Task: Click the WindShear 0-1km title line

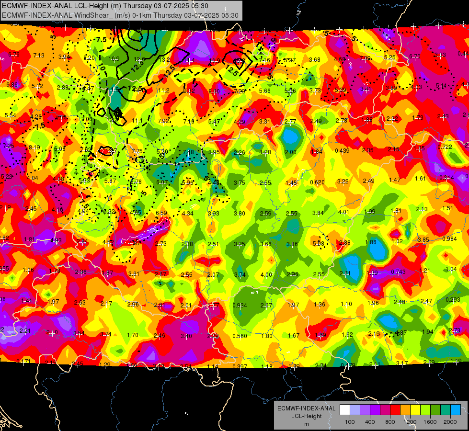Action: coord(120,15)
